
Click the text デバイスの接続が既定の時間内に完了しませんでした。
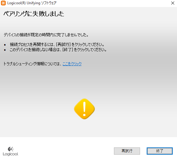coord(46,35)
